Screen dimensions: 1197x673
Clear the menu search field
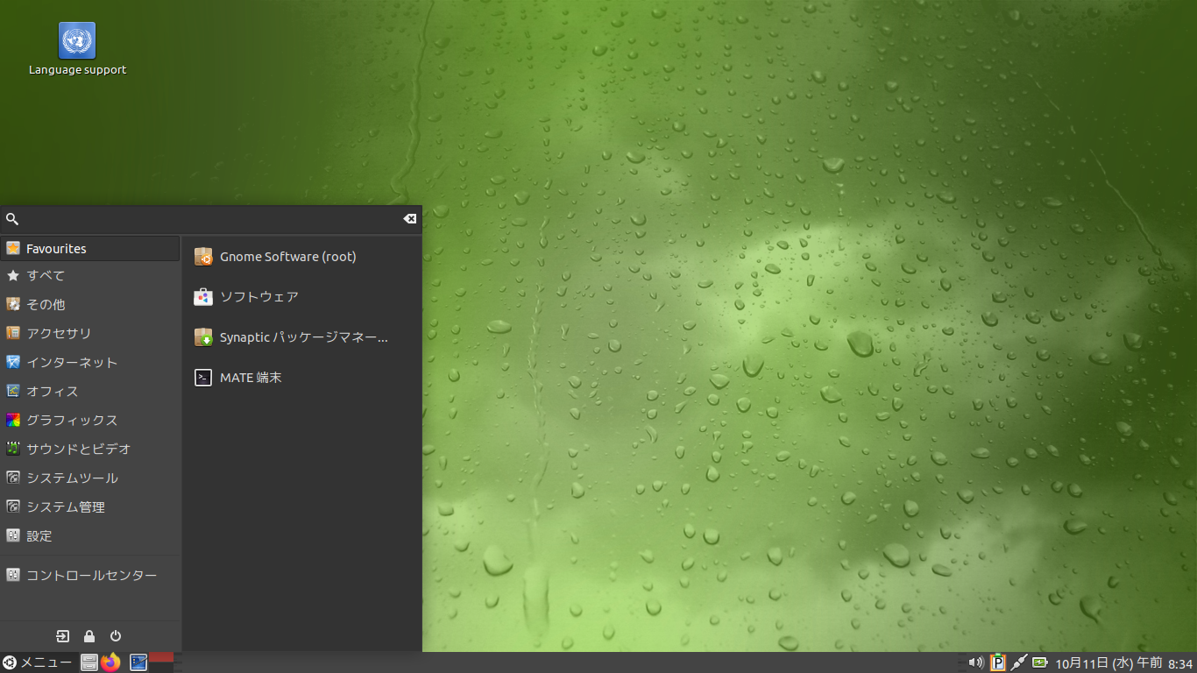pyautogui.click(x=409, y=219)
